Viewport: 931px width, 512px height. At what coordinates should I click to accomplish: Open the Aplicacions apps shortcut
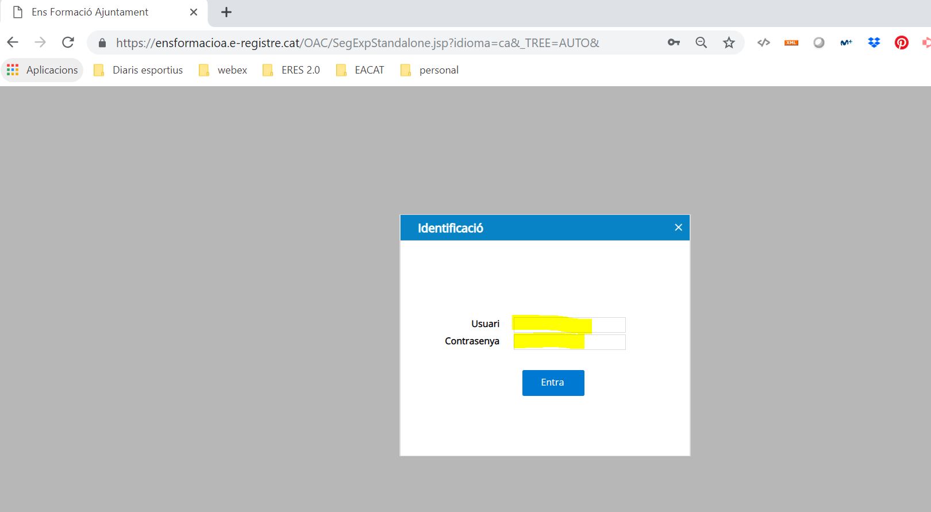pos(42,70)
